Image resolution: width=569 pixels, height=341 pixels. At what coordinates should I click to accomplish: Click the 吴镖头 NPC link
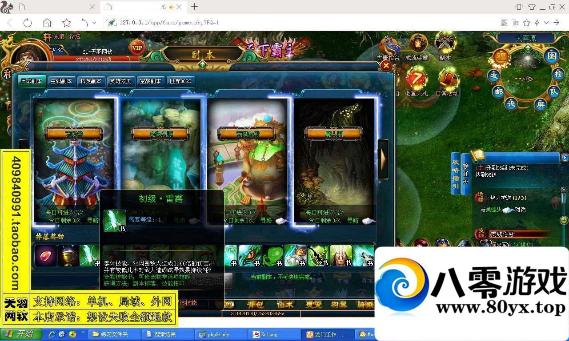click(493, 210)
